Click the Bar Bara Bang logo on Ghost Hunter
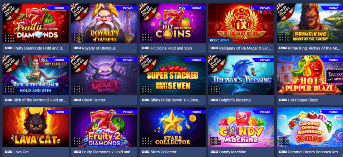 77,89
